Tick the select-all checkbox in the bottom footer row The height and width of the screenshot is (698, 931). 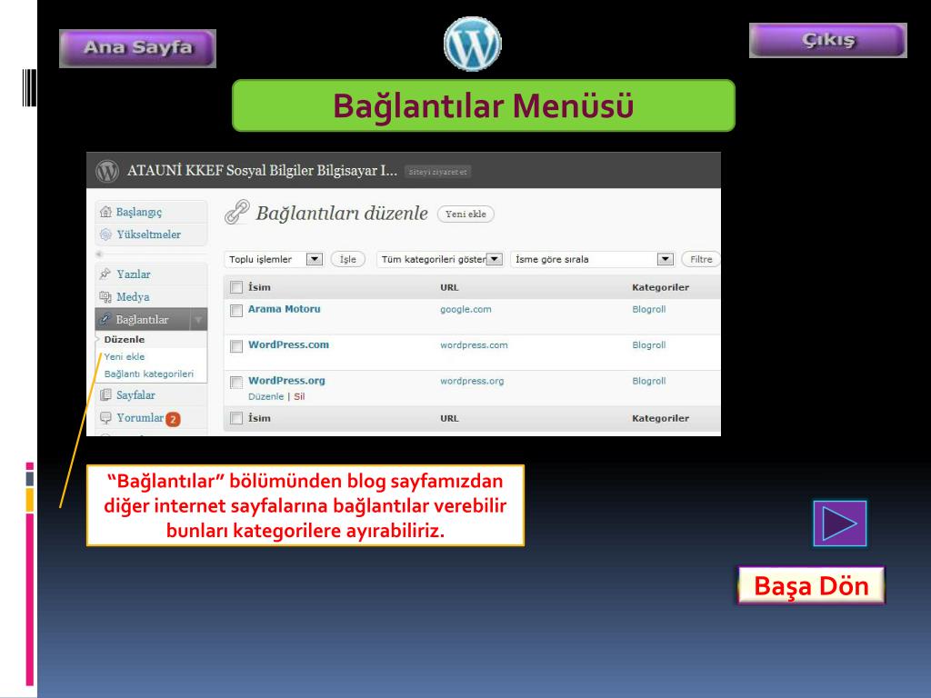pyautogui.click(x=236, y=418)
